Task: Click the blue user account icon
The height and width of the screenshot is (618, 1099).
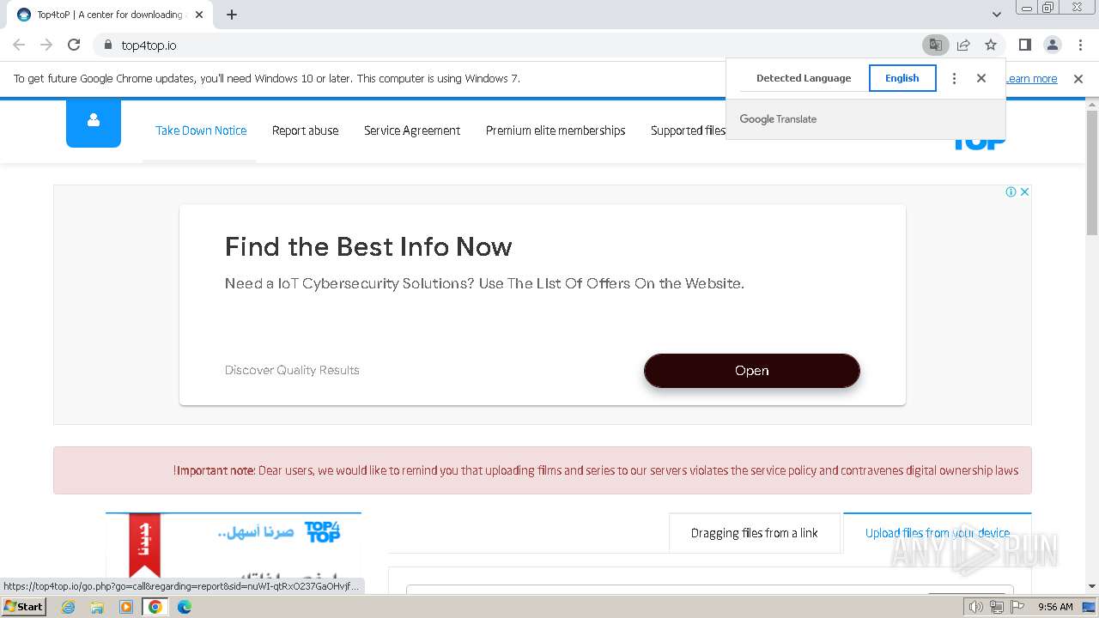Action: (94, 122)
